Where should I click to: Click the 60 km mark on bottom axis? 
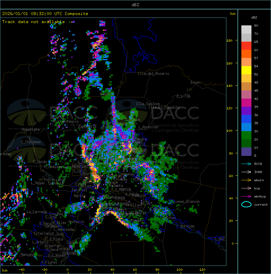point(135,270)
